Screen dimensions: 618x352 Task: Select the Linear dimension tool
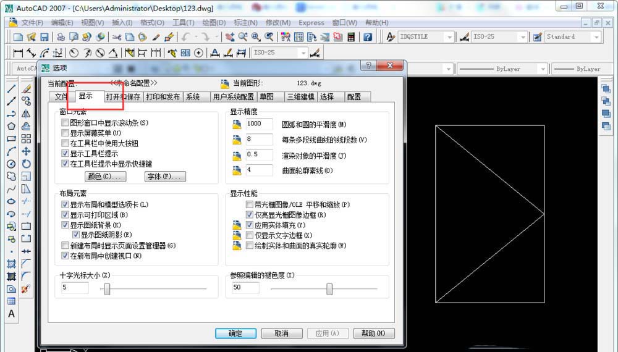click(18, 52)
